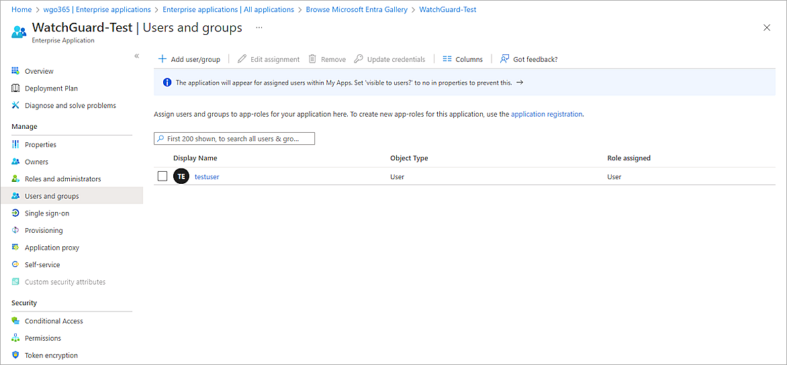Sort by Display Name column header
The image size is (787, 365).
(195, 158)
